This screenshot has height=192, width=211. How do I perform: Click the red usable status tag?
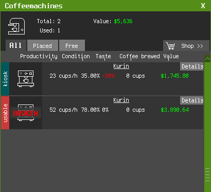tap(5, 113)
